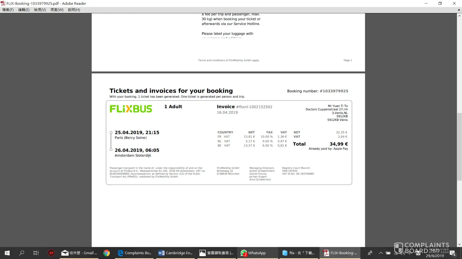Click the customer name 'Mr Yuen Ti To'
Viewport: 462px width, 259px height.
click(x=338, y=106)
